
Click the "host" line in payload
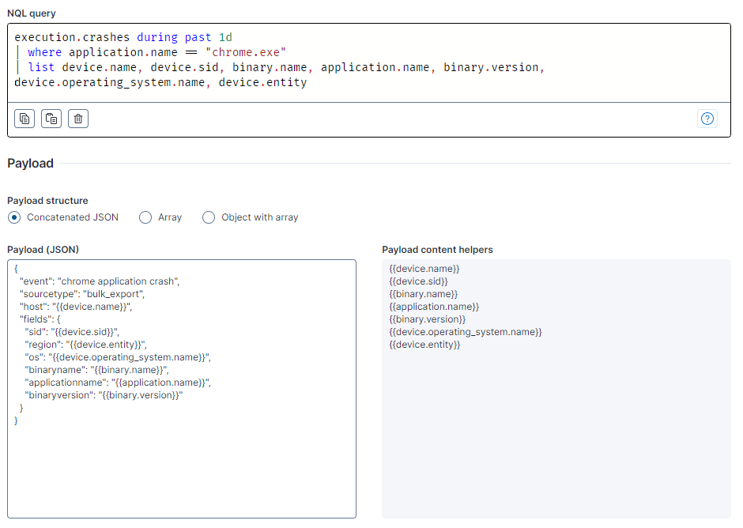pos(76,307)
